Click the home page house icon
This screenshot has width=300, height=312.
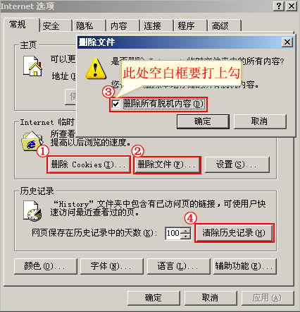(32, 66)
